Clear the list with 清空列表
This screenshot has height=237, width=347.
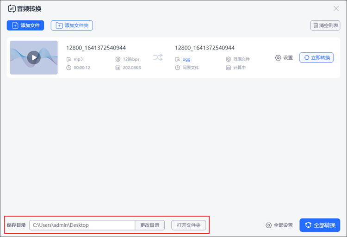tap(325, 25)
